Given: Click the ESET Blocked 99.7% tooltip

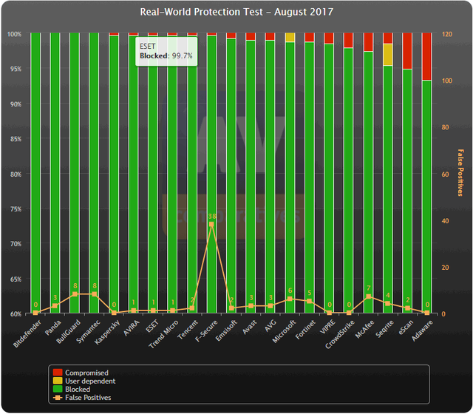Looking at the screenshot, I should coord(166,51).
